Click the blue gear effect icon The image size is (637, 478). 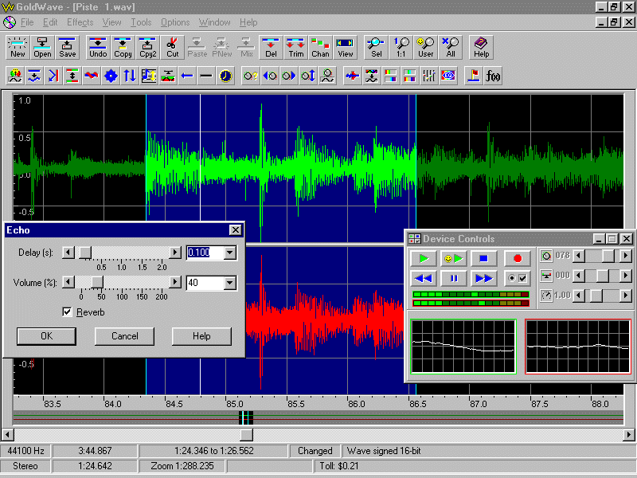click(x=111, y=76)
